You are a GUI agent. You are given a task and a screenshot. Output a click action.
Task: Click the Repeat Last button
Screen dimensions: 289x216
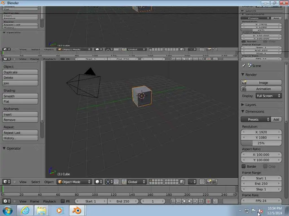coord(20,133)
